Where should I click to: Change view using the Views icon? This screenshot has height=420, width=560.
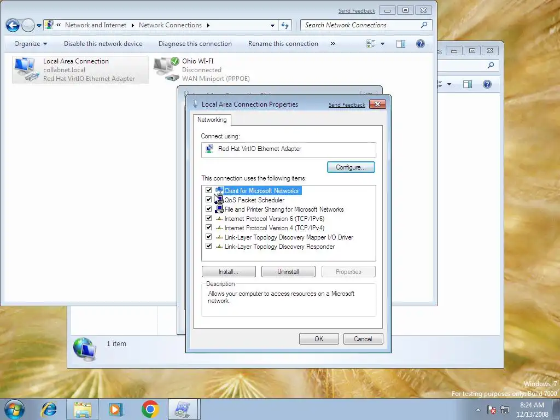tap(371, 44)
